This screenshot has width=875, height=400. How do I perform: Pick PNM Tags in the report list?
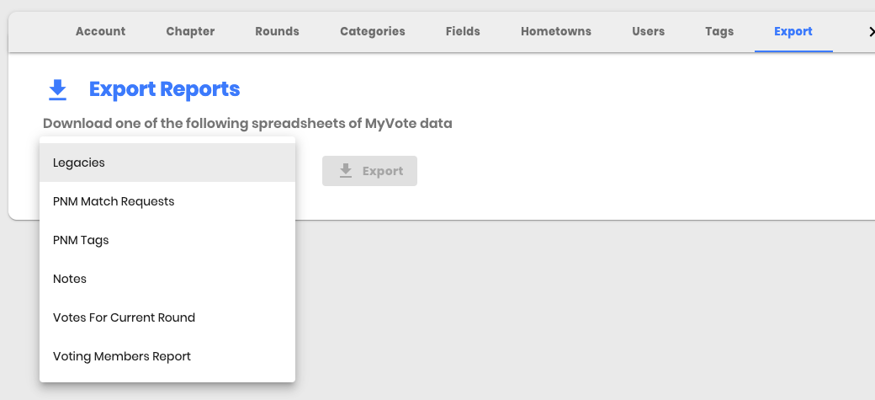point(167,240)
